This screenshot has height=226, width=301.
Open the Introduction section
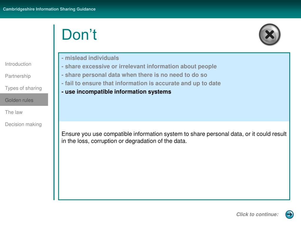(x=18, y=64)
